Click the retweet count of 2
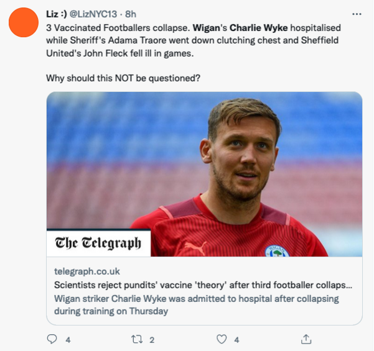Viewport: 374px width, 351px height. (152, 340)
